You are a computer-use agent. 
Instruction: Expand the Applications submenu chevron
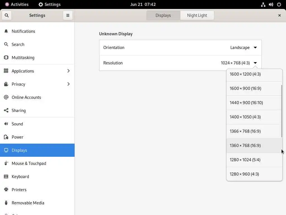(68, 71)
